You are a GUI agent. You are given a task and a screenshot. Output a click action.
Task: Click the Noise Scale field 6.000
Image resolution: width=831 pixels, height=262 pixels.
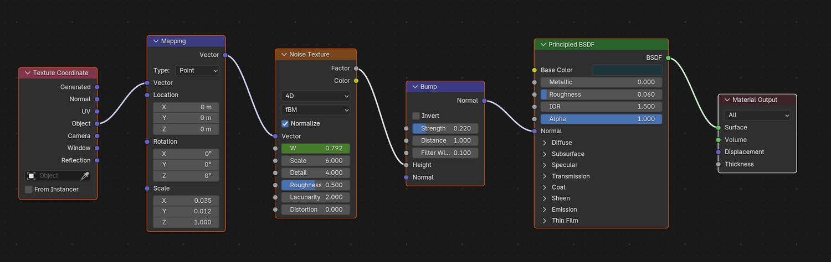316,160
